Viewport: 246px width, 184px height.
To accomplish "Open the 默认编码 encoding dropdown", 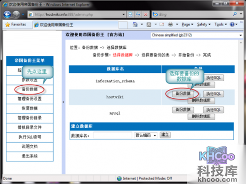I will point(146,135).
